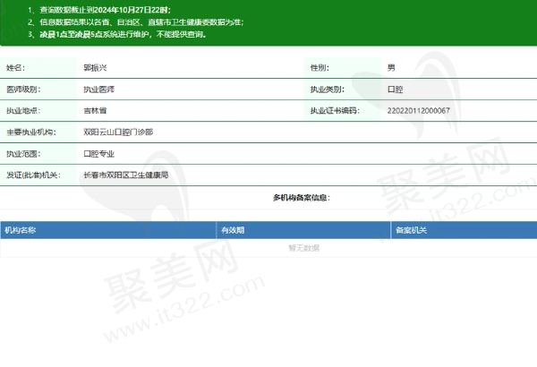
Task: Click notice line about 凌晨1点至凌晨5点 maintenance
Action: point(117,34)
